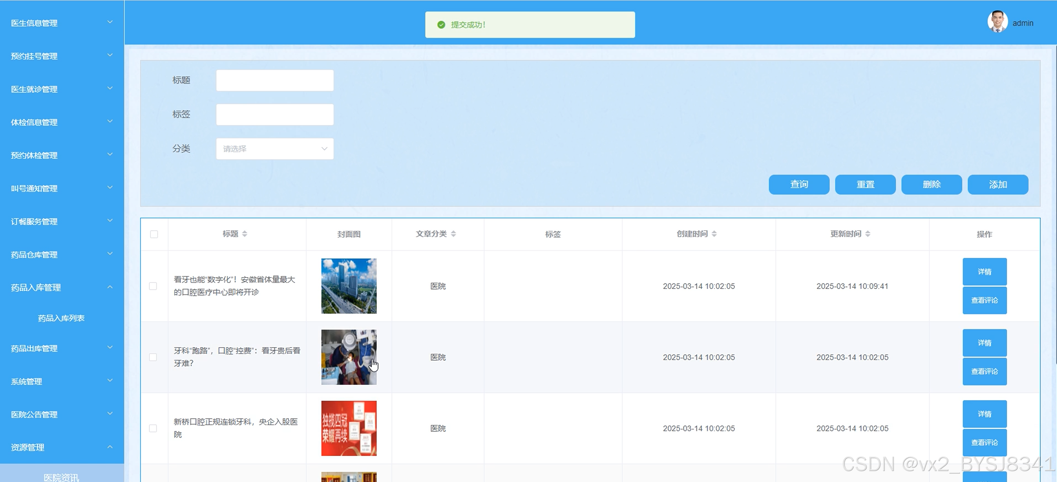Sort by 创建时间 column arrows
This screenshot has width=1057, height=482.
714,234
